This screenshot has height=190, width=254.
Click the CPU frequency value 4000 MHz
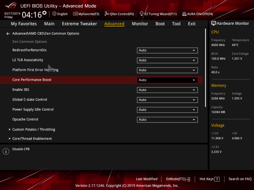pyautogui.click(x=218, y=45)
